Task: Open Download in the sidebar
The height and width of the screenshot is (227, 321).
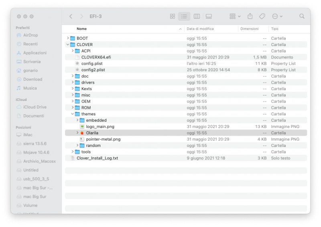Action: [33, 79]
